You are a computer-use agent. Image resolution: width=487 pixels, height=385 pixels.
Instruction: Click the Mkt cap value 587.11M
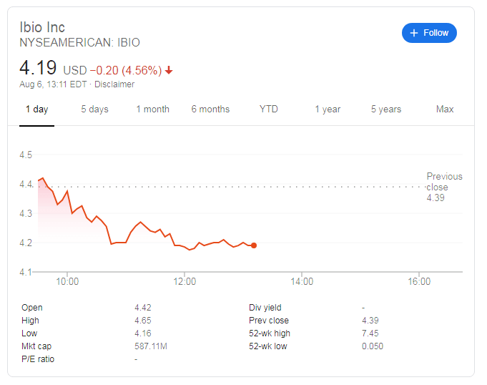[152, 346]
